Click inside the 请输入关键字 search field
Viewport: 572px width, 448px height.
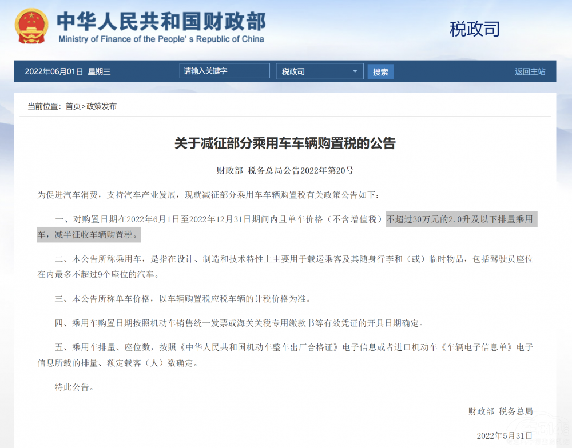[x=224, y=71]
